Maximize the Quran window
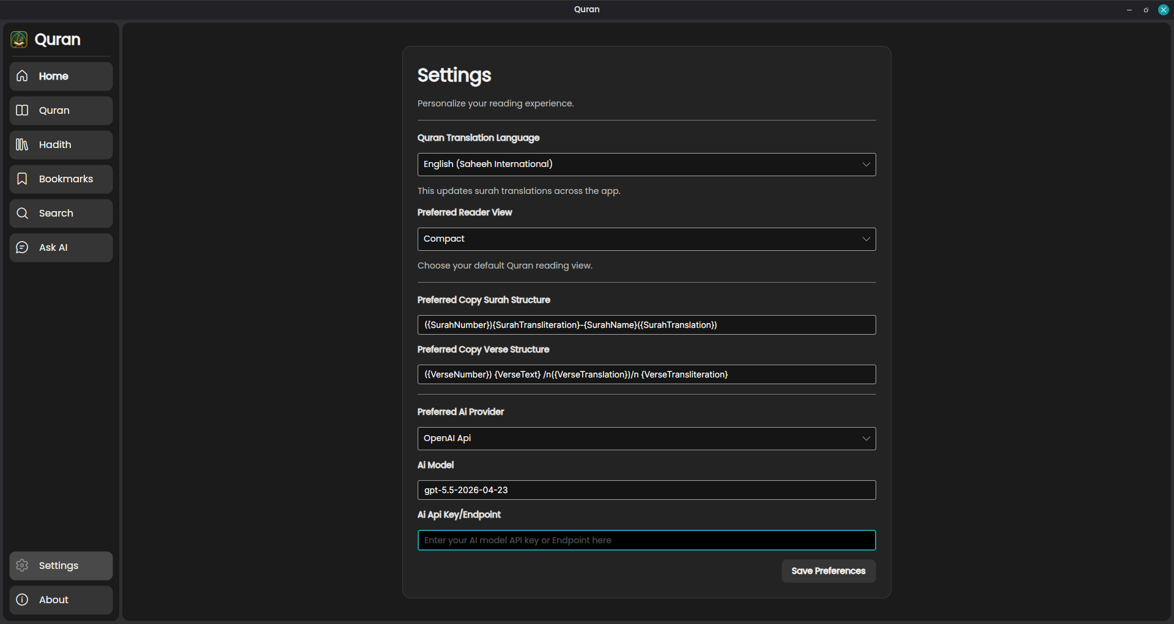The width and height of the screenshot is (1174, 624). click(1146, 10)
